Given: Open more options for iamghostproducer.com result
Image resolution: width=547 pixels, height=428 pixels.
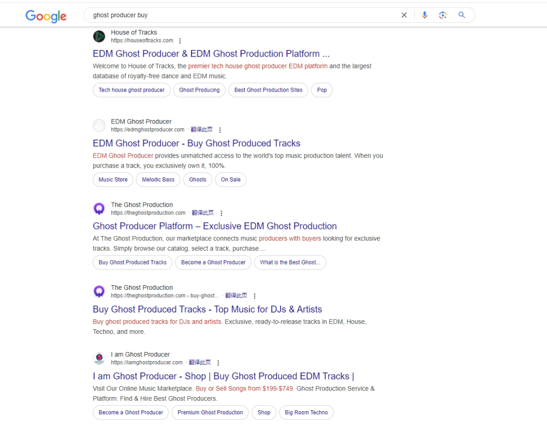Looking at the screenshot, I should 218,363.
